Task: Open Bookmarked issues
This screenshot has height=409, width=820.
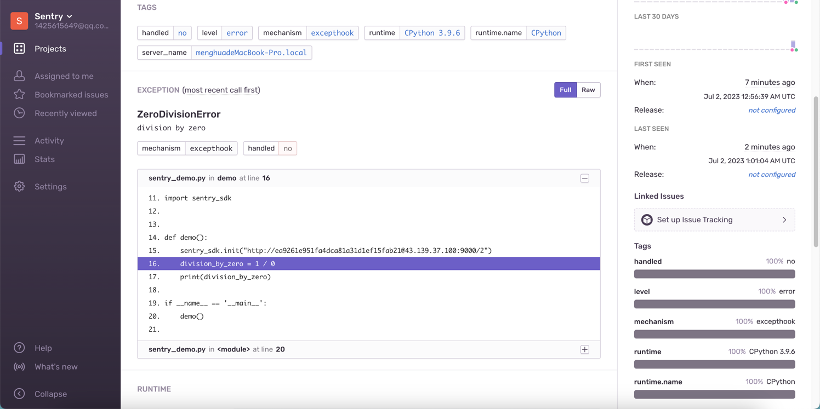Action: (x=71, y=95)
